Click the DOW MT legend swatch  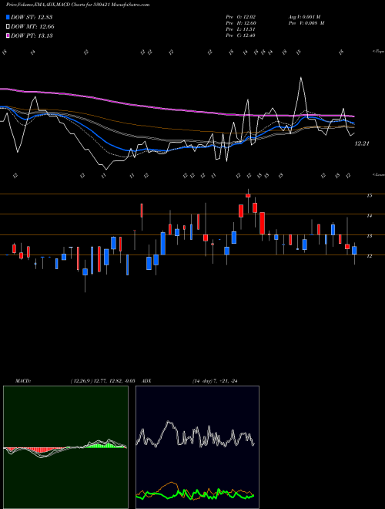[x=8, y=27]
